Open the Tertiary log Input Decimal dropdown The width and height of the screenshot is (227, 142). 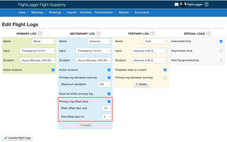tap(149, 51)
